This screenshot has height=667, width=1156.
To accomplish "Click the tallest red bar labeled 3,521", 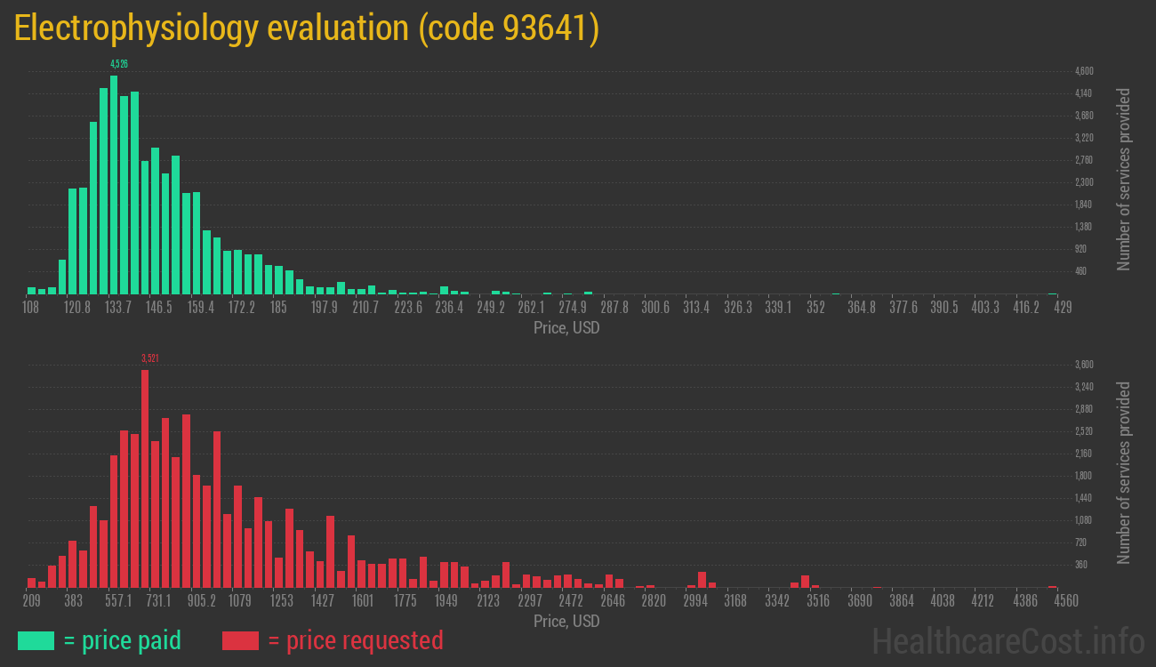I will tap(145, 478).
